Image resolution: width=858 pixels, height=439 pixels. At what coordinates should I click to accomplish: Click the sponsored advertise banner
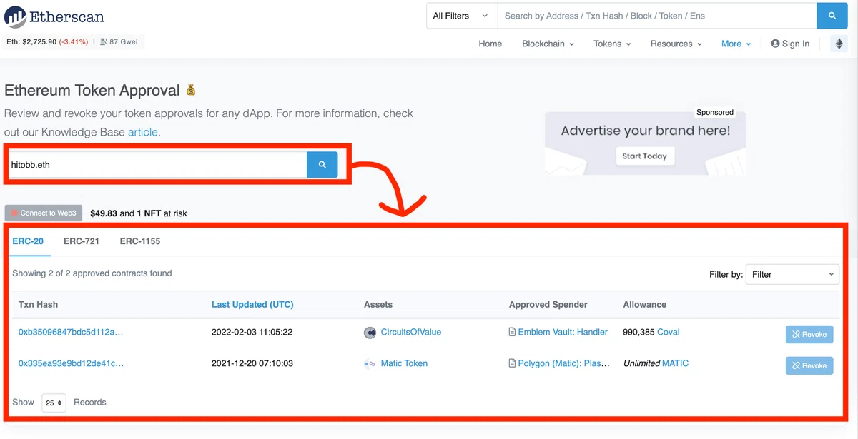coord(646,143)
